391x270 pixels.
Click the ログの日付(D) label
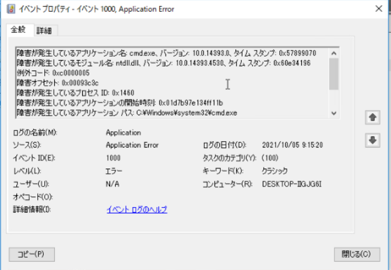(x=224, y=145)
